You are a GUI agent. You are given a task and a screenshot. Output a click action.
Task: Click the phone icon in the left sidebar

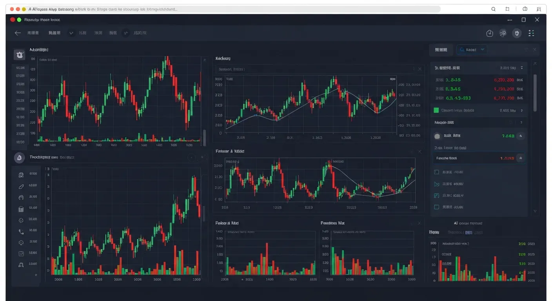(21, 232)
